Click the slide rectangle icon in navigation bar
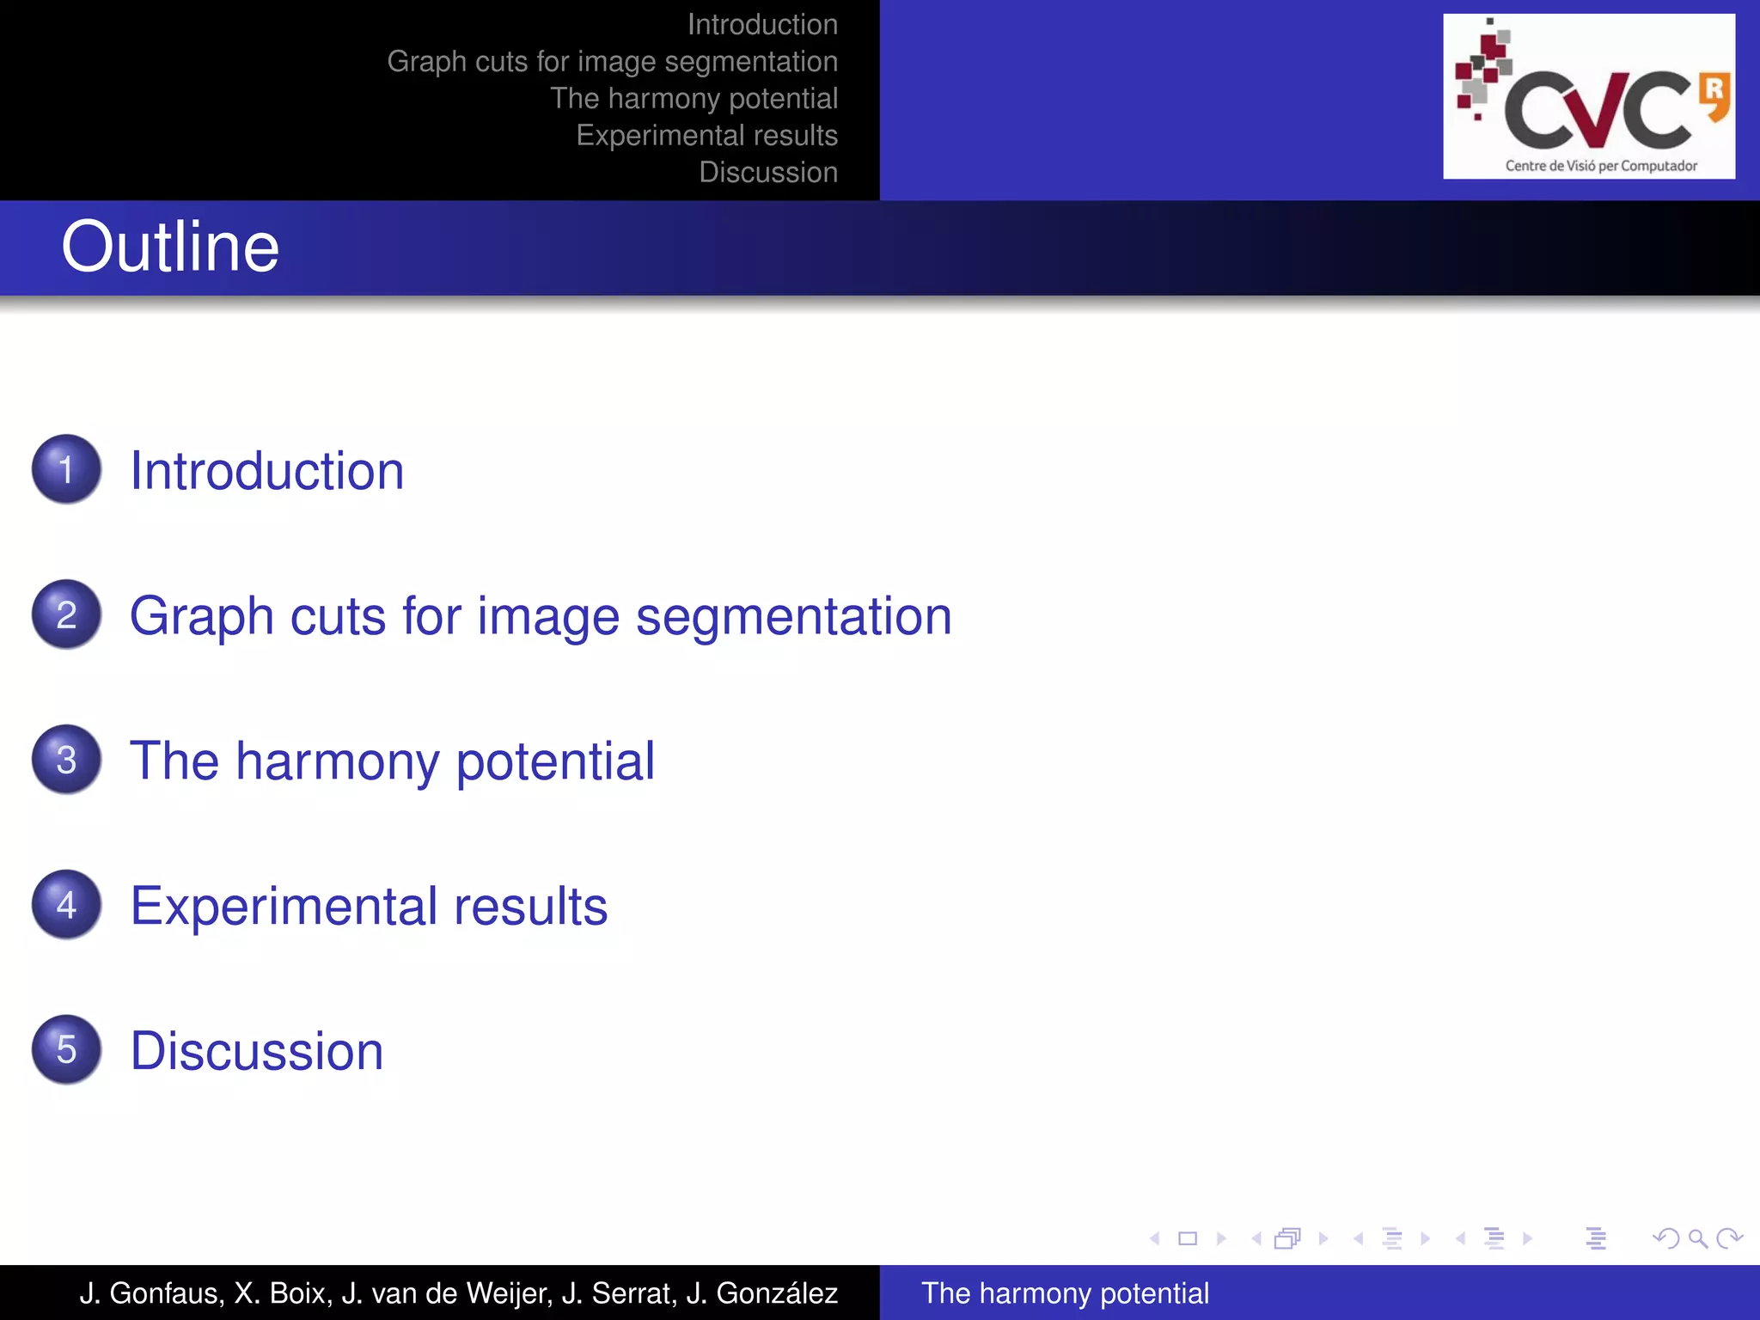 [x=1188, y=1238]
